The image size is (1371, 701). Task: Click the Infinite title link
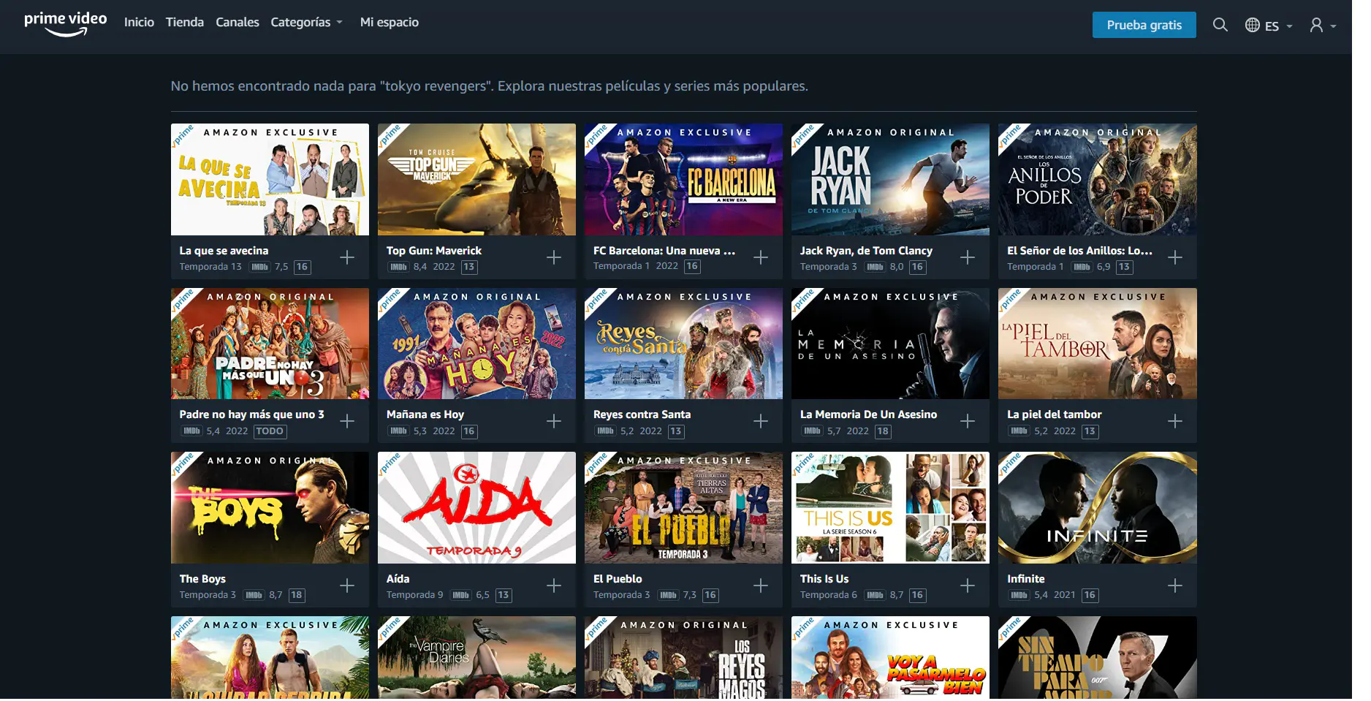pos(1026,579)
